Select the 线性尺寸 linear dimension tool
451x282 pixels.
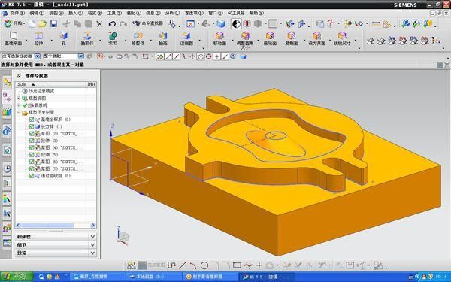point(342,39)
